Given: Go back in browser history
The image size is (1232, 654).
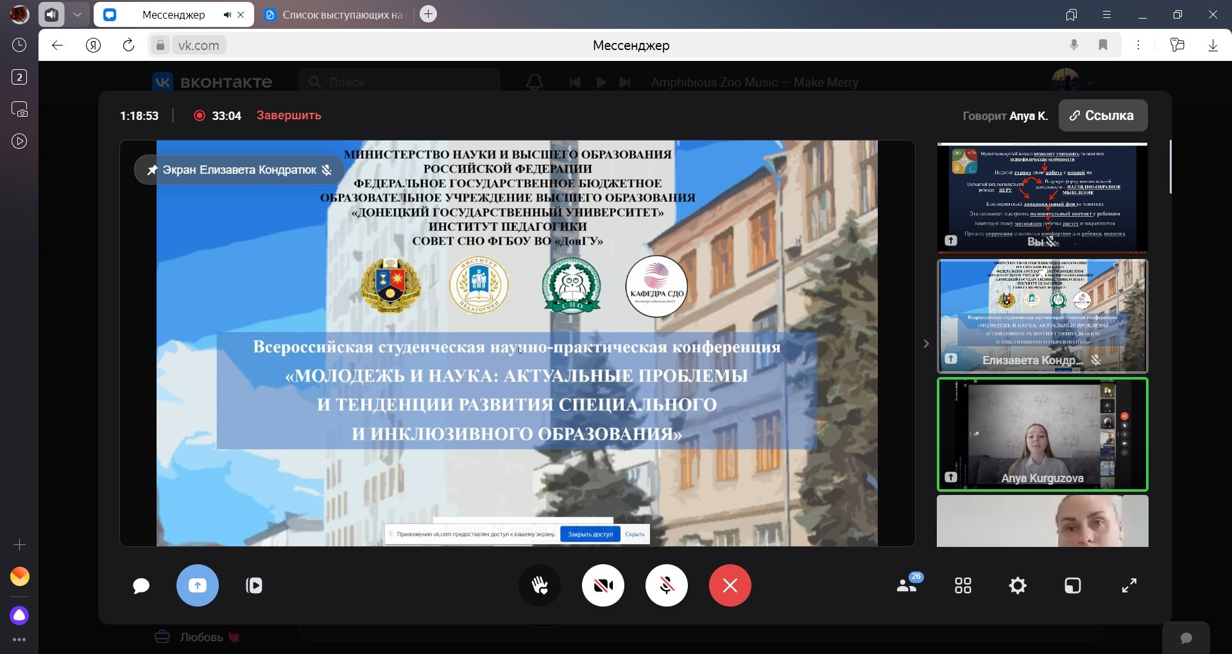Looking at the screenshot, I should coord(57,45).
